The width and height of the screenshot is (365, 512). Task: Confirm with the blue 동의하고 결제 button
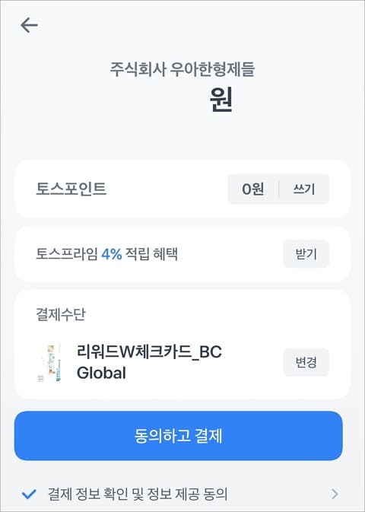(178, 436)
